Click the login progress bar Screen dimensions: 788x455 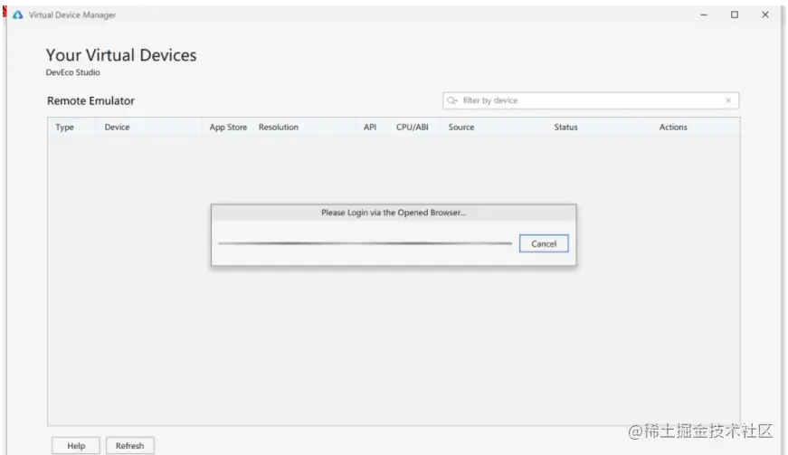coord(366,243)
